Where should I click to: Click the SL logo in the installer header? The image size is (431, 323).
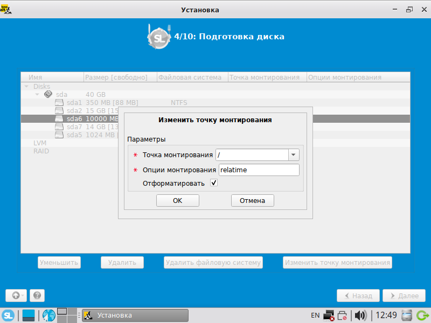159,37
